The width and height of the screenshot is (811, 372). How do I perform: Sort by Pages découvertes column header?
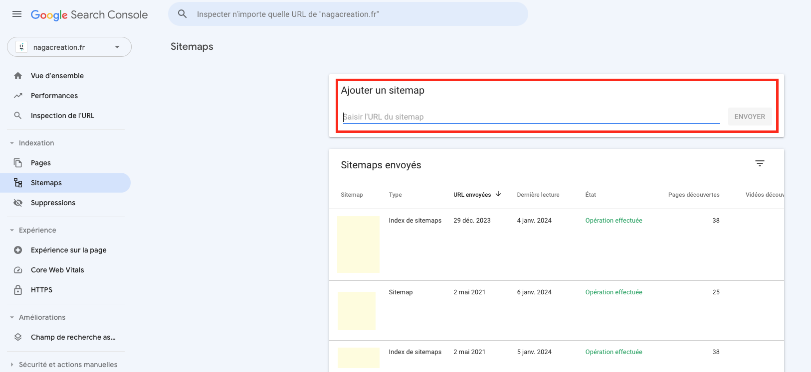click(694, 195)
